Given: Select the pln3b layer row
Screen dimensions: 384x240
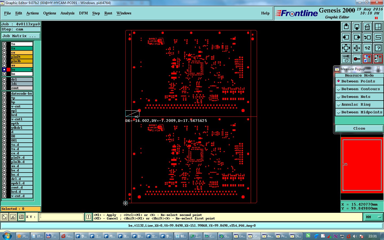Looking at the screenshot, I should pos(22,61).
